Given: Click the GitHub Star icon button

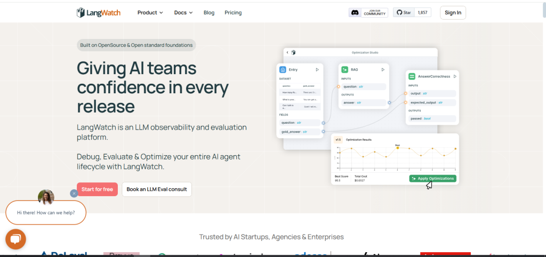Looking at the screenshot, I should click(x=404, y=13).
